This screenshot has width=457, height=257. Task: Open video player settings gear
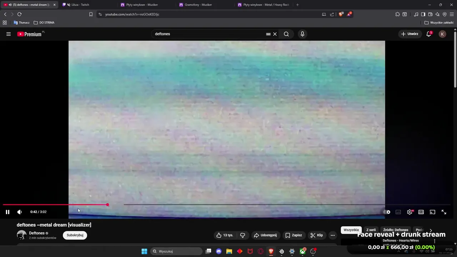coord(410,212)
